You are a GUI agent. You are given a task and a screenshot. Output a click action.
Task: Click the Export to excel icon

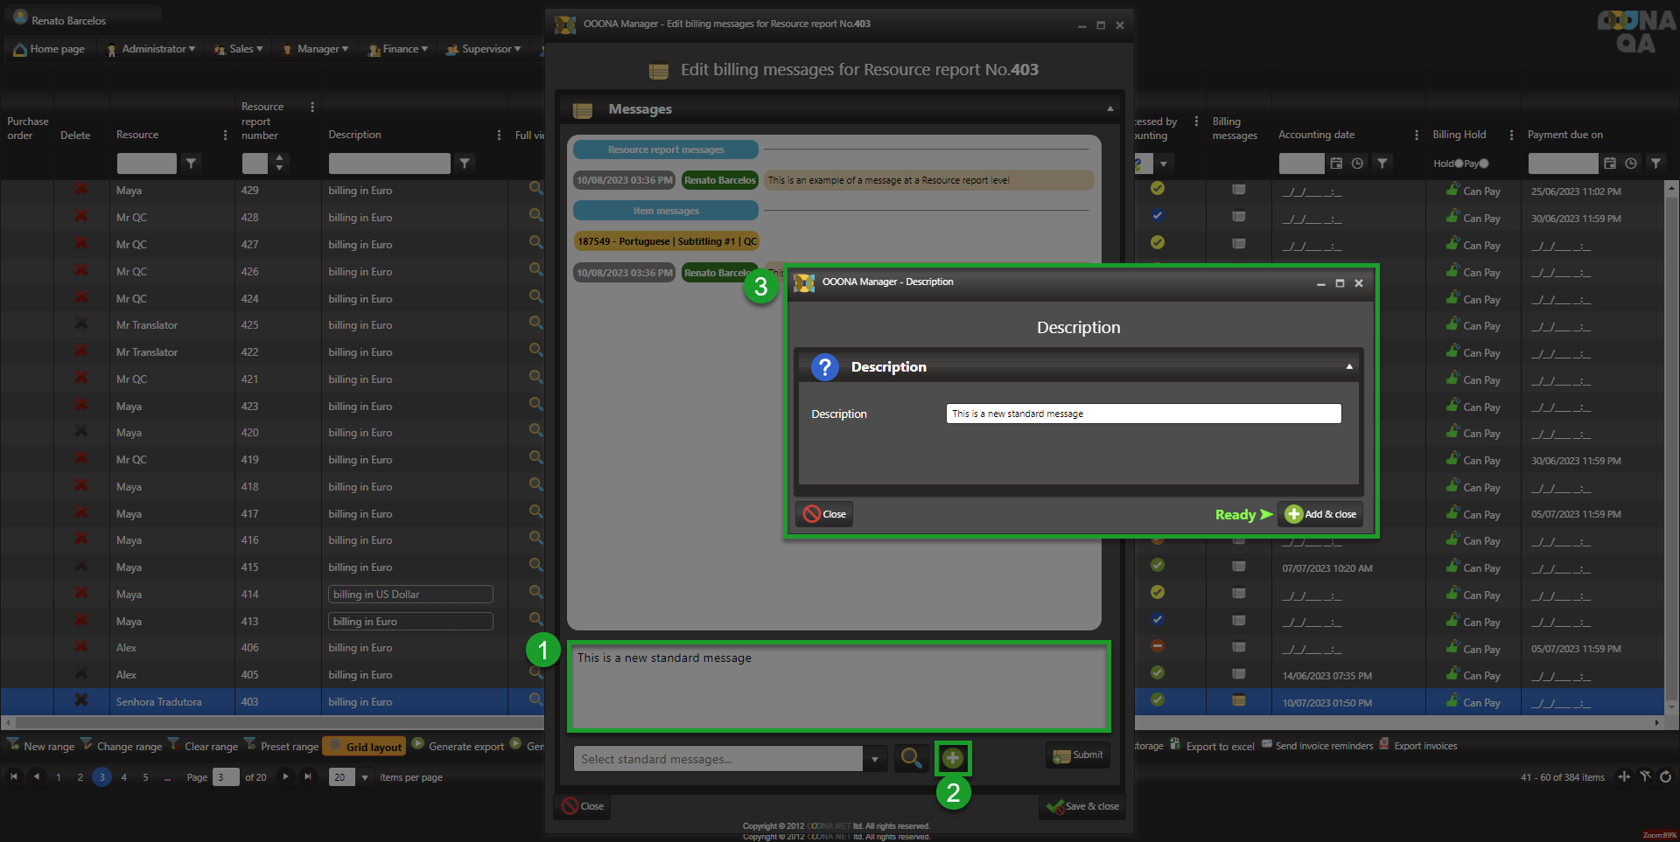[1175, 745]
